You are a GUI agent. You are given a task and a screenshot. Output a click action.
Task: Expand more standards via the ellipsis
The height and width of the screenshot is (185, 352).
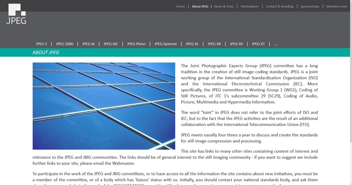coord(276,44)
